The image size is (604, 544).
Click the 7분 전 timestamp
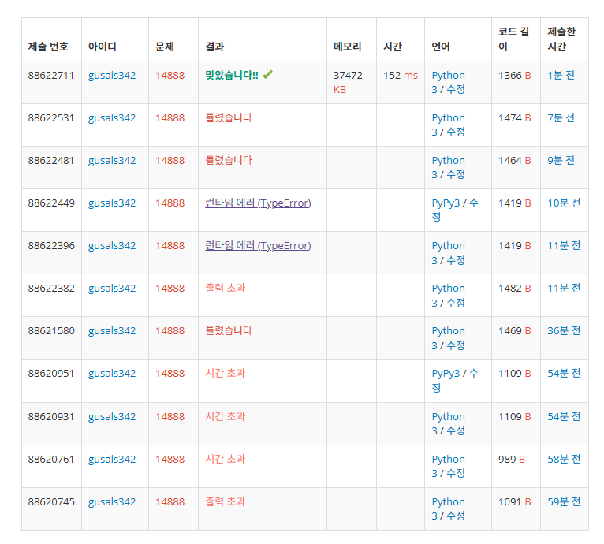[561, 118]
